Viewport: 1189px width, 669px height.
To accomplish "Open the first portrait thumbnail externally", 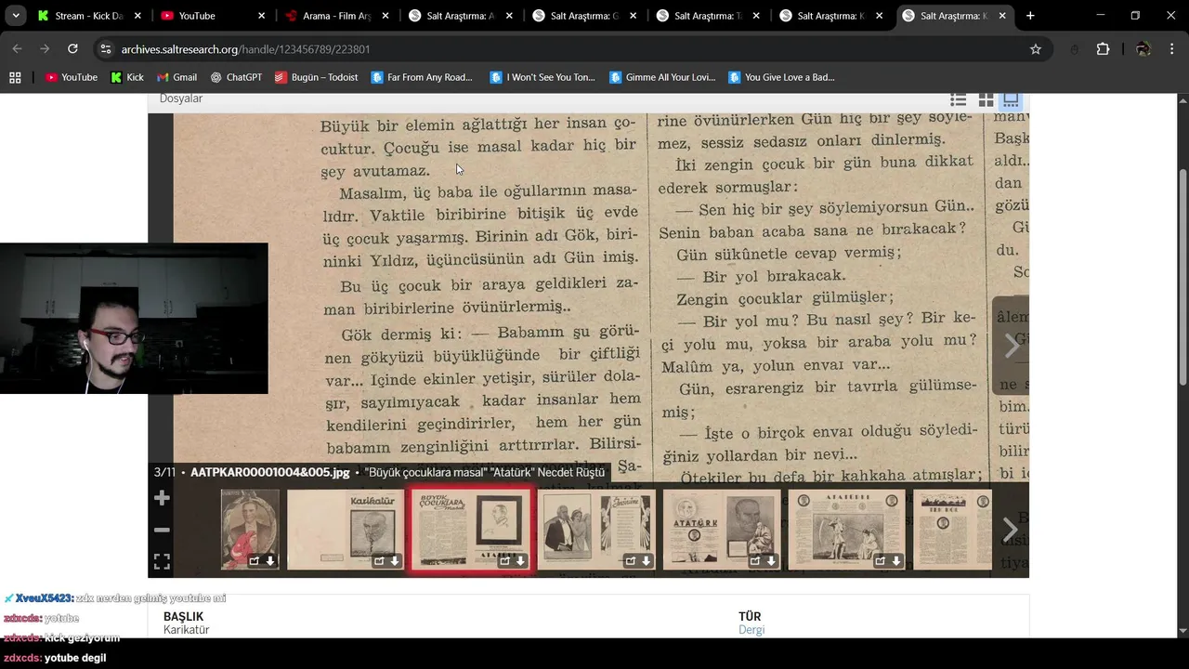I will tap(255, 561).
